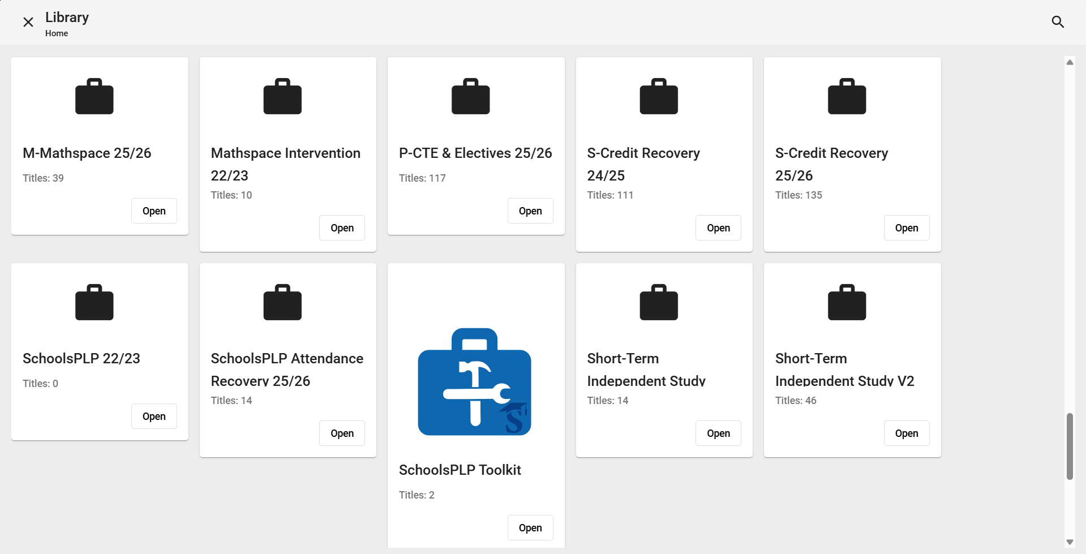Open the Short-Term Independent Study V2 library
1086x554 pixels.
tap(907, 433)
